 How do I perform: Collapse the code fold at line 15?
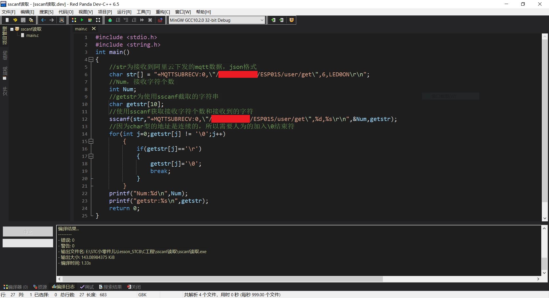pos(91,141)
